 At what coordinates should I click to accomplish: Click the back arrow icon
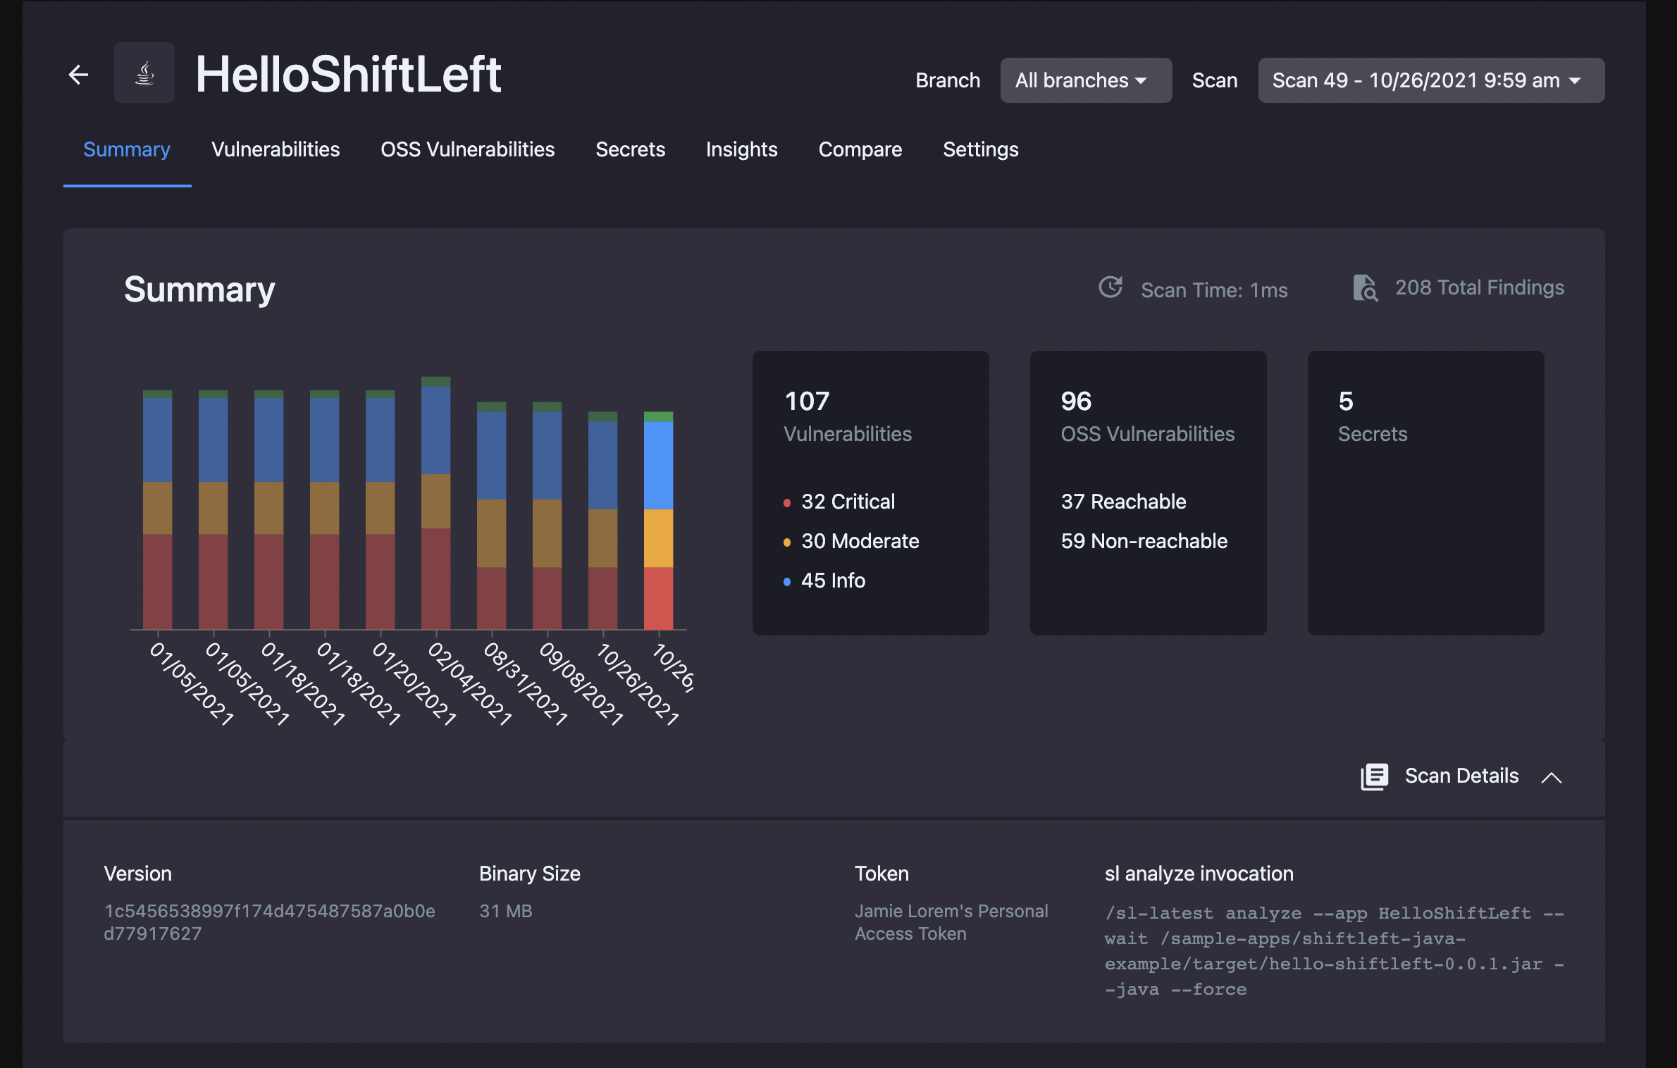coord(78,75)
